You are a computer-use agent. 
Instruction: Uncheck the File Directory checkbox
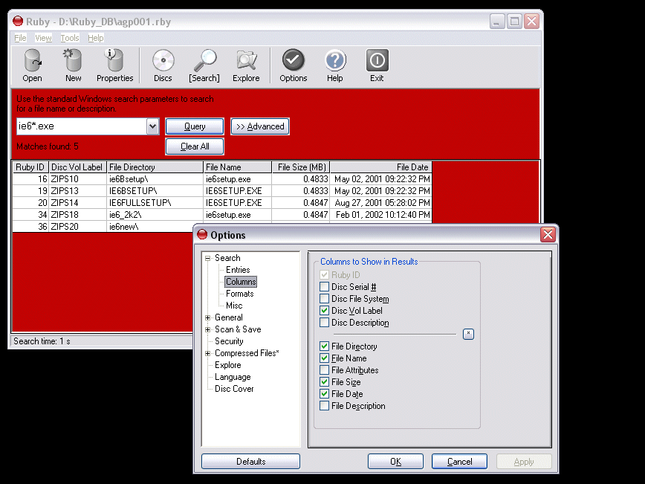tap(324, 346)
